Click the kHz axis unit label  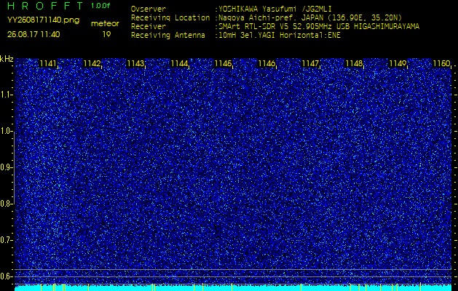[7, 59]
